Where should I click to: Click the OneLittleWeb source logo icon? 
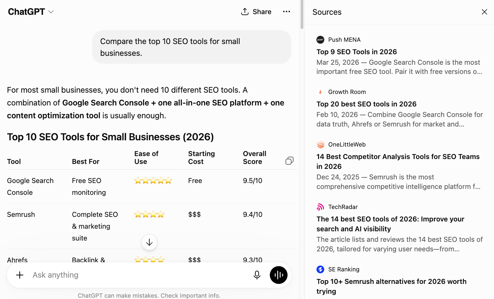click(320, 145)
